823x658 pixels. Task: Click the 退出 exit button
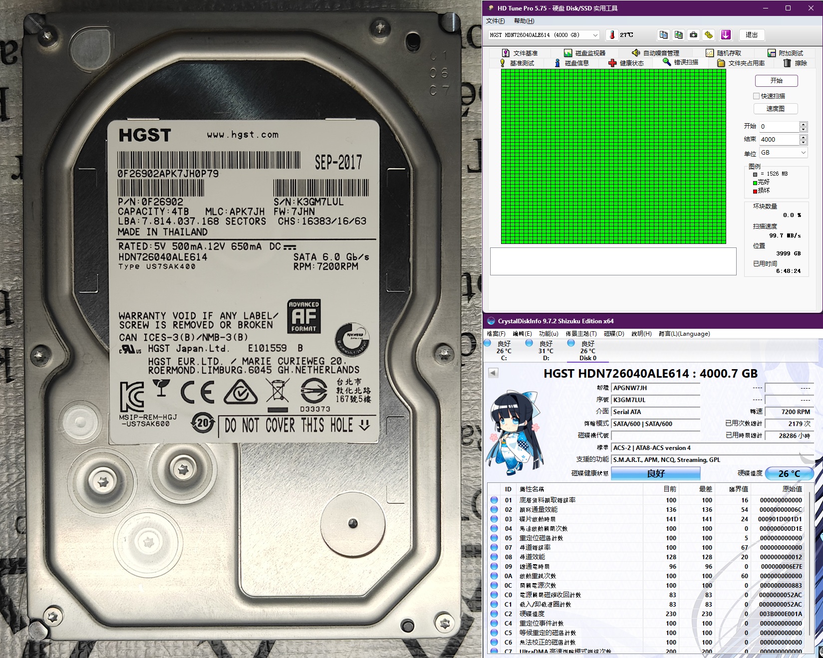click(x=751, y=35)
